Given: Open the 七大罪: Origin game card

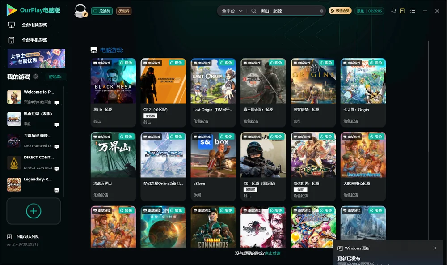Looking at the screenshot, I should click(363, 93).
